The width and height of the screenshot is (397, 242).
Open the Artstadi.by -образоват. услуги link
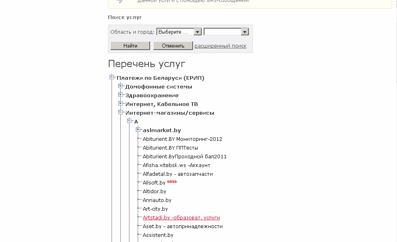point(181,218)
